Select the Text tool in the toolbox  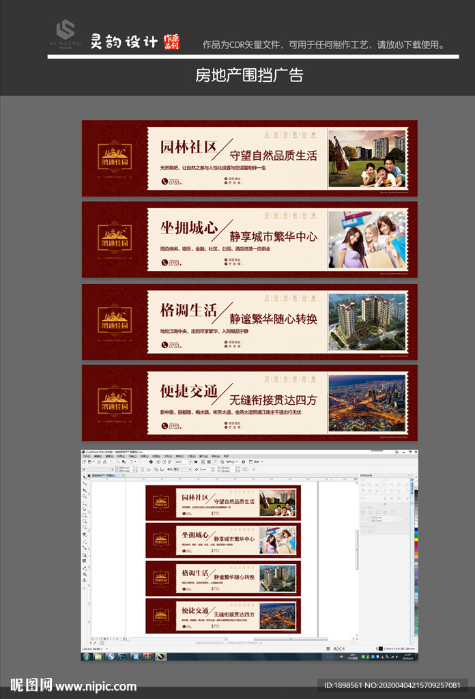[85, 534]
